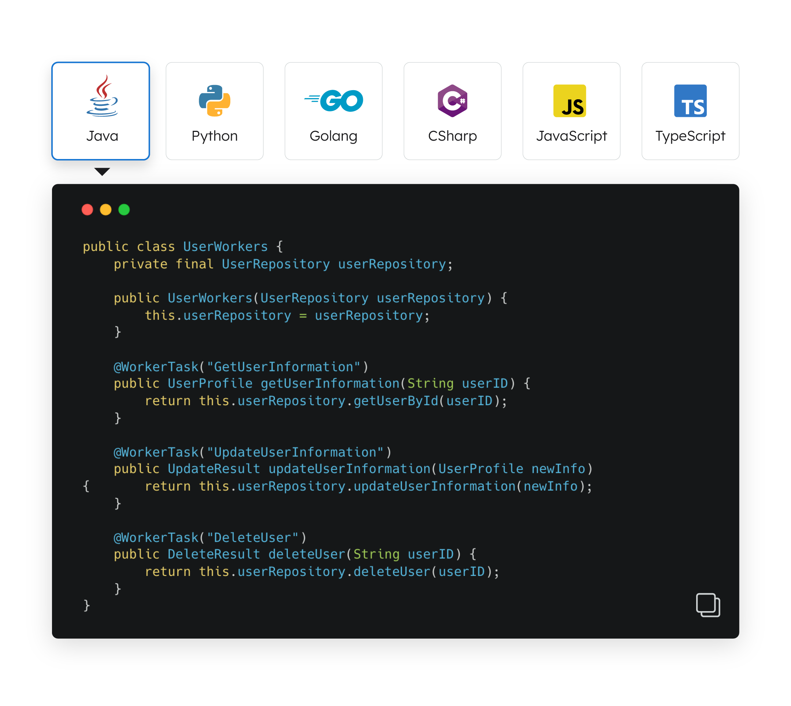Viewport: 791px width, 706px height.
Task: Click the Python snake logo icon
Action: [x=215, y=100]
